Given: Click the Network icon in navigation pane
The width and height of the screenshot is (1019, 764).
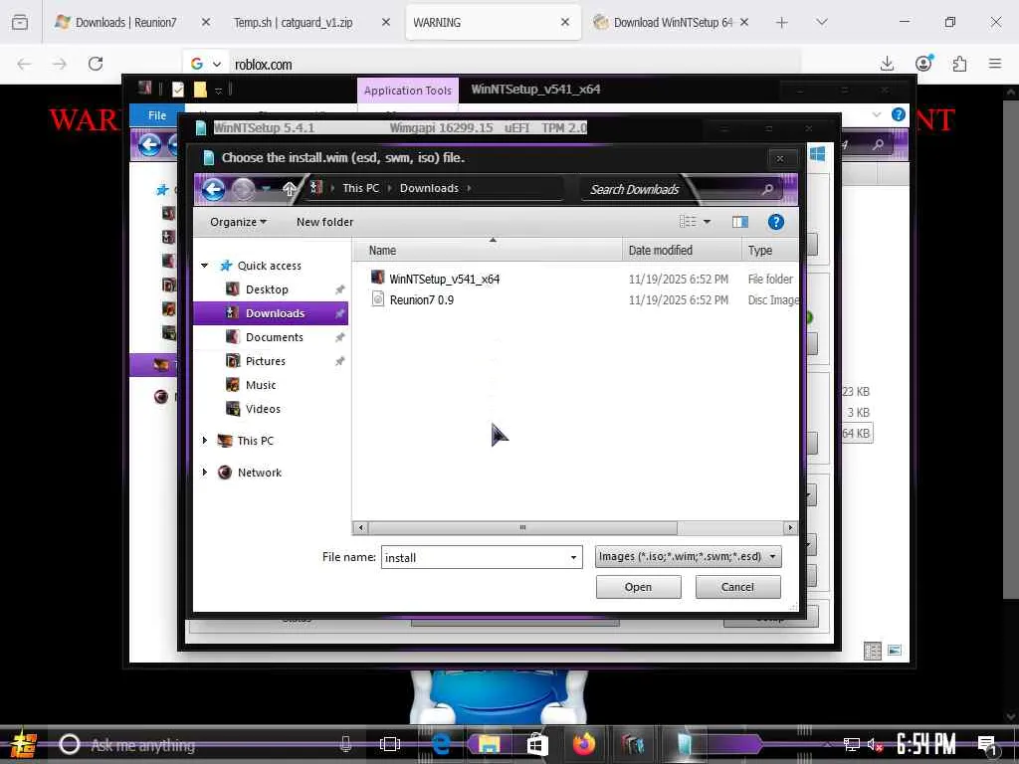Looking at the screenshot, I should [x=225, y=473].
